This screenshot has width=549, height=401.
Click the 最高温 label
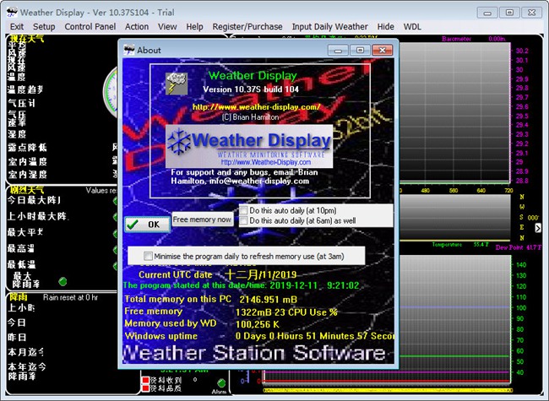21,249
